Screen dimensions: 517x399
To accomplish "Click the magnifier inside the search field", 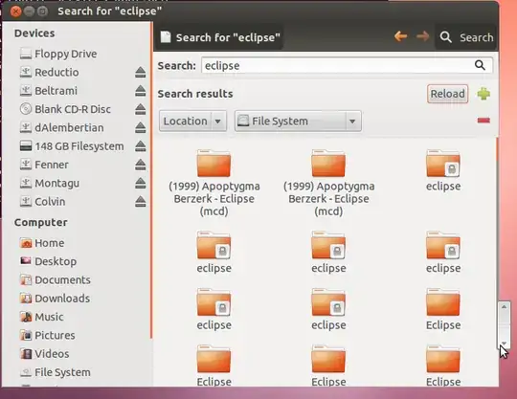I will [480, 65].
